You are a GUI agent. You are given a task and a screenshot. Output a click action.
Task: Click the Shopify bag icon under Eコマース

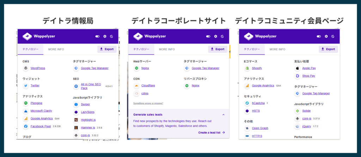point(247,68)
